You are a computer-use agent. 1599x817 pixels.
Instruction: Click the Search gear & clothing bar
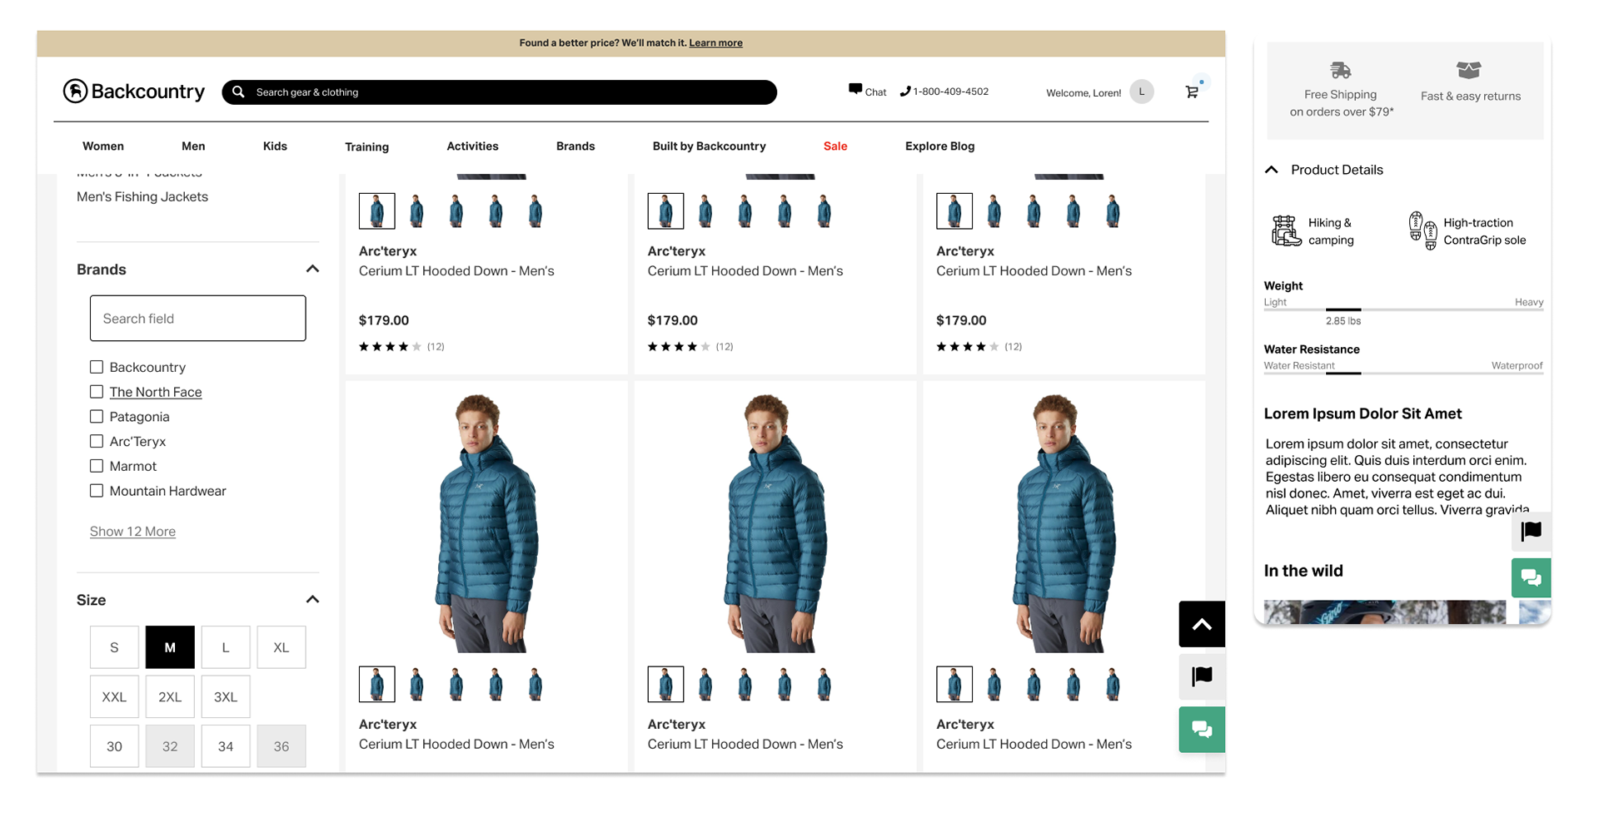[499, 92]
